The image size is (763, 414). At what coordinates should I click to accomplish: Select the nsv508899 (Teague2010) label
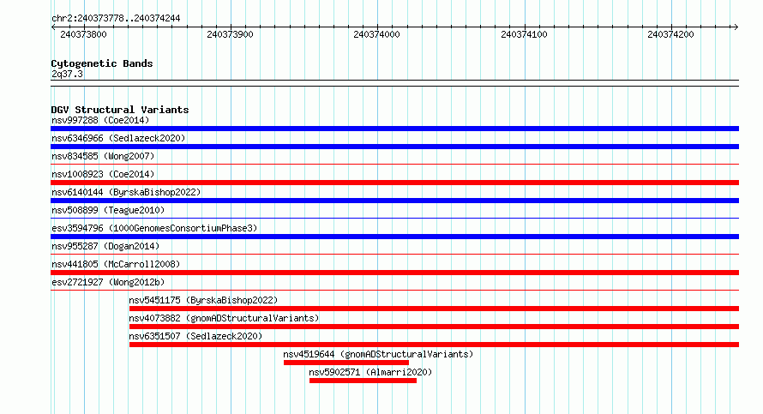108,210
